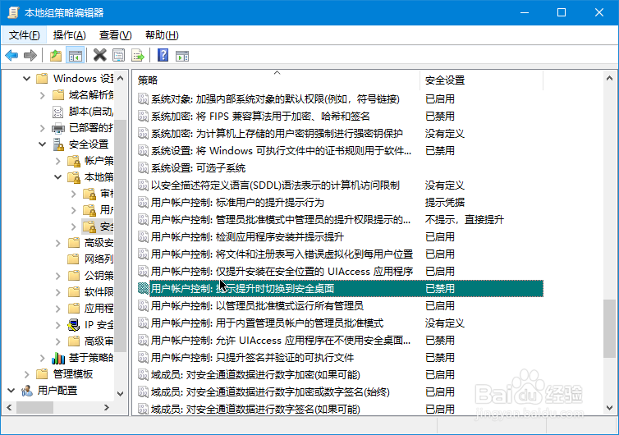The width and height of the screenshot is (619, 435).
Task: Toggle the show/hide action pane icon
Action: 182,56
